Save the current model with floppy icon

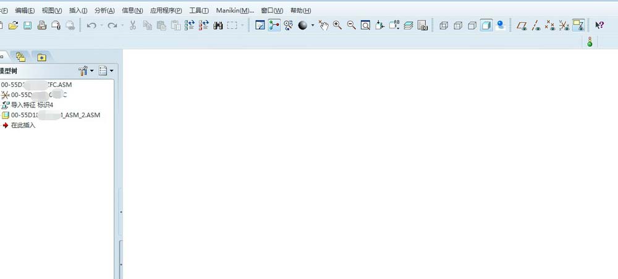pos(28,25)
